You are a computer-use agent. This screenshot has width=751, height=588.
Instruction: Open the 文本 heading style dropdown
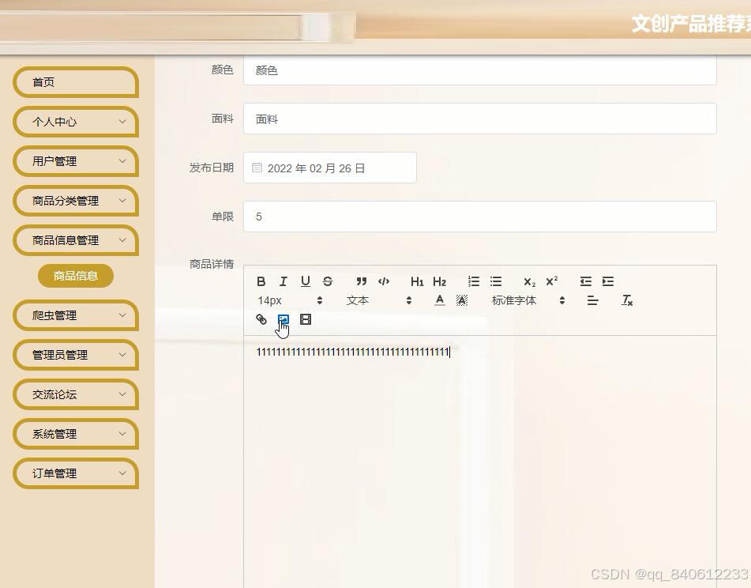[379, 300]
